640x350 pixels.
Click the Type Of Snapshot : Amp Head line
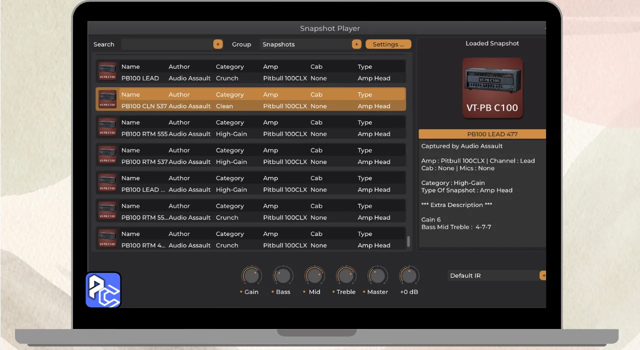click(x=467, y=190)
